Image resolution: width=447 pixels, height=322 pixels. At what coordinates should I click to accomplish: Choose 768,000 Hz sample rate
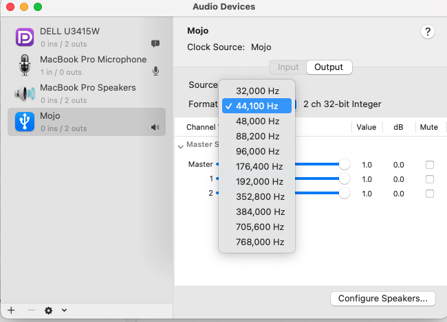click(x=257, y=242)
